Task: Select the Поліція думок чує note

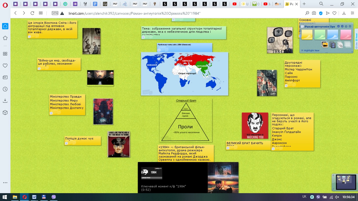Action: point(83,141)
